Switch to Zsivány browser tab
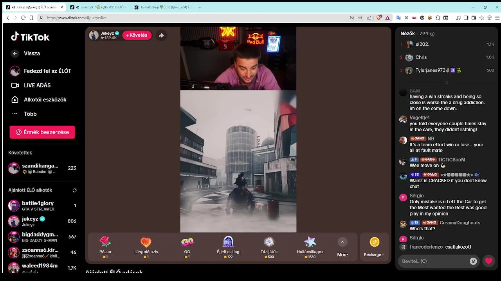This screenshot has width=501, height=281. point(99,7)
